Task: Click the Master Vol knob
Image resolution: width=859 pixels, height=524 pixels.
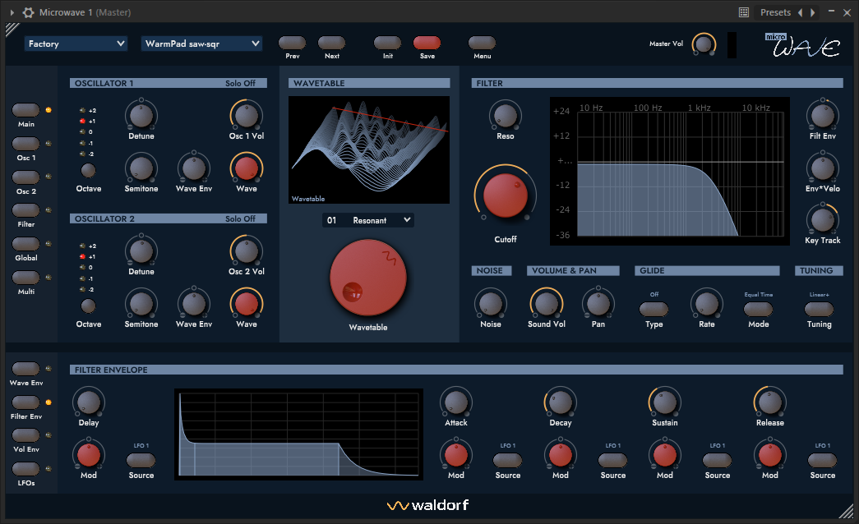Action: pyautogui.click(x=703, y=44)
